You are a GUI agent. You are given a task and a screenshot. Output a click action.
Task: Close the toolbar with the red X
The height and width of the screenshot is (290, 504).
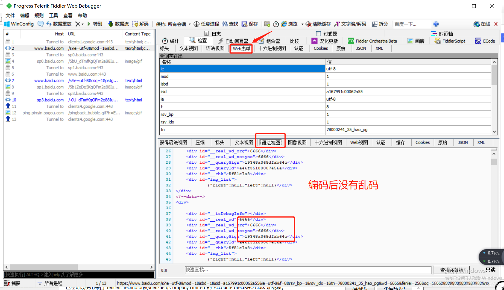click(x=496, y=24)
